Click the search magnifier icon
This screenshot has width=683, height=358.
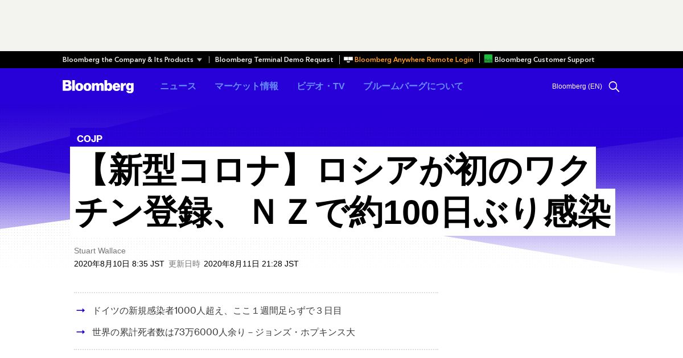pos(614,86)
